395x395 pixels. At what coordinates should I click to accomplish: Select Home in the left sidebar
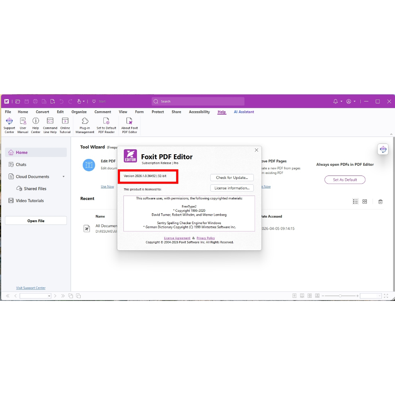click(x=36, y=152)
